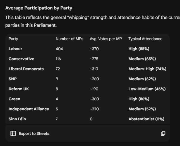The height and width of the screenshot is (146, 180).
Task: Click the Average Participation by Party heading
Action: 39,8
